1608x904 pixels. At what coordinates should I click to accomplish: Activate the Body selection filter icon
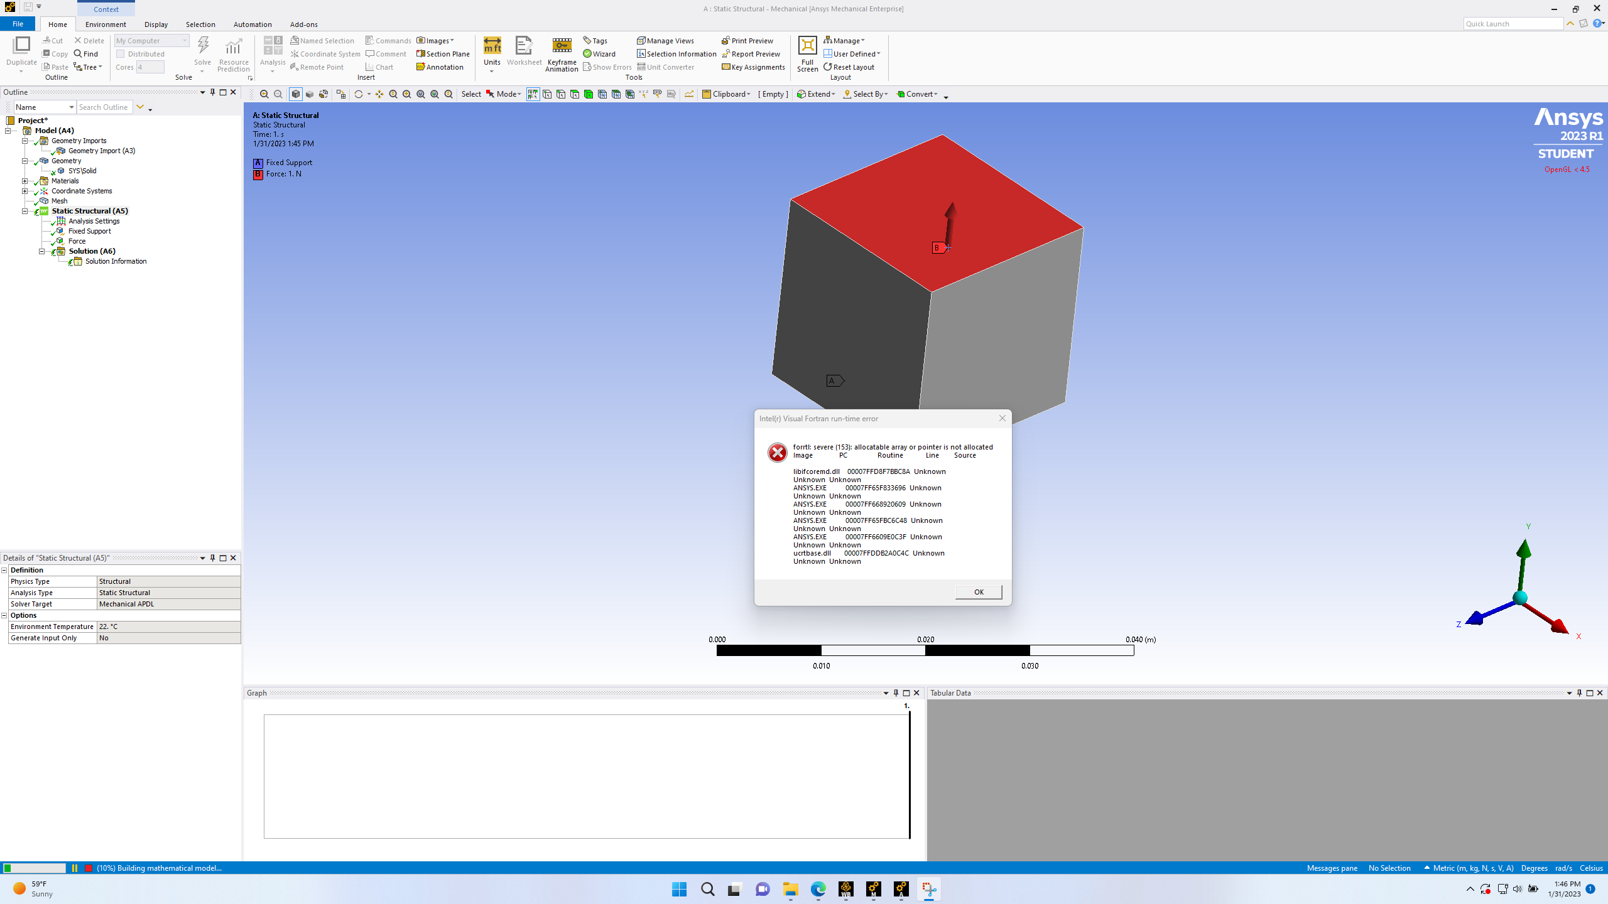[589, 94]
